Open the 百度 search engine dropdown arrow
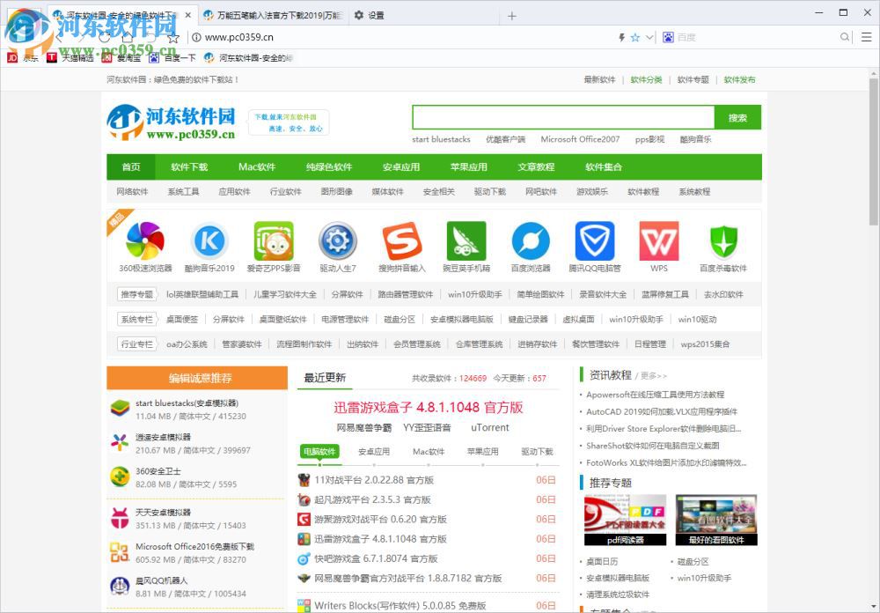Image resolution: width=880 pixels, height=613 pixels. click(649, 37)
